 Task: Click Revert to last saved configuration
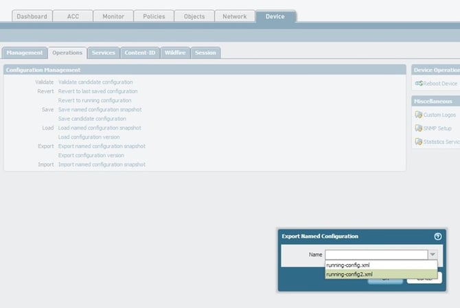point(97,91)
